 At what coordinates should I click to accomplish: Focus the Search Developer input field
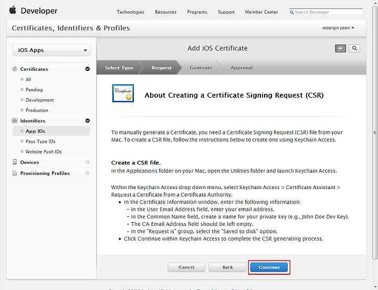pyautogui.click(x=326, y=12)
